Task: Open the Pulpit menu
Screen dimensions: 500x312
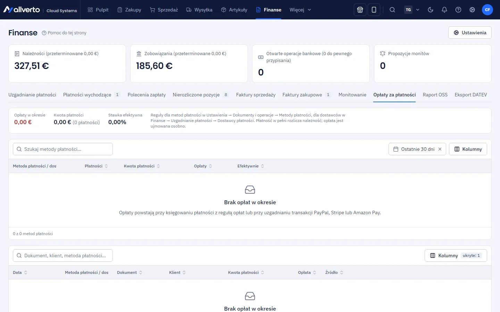Action: coord(98,10)
